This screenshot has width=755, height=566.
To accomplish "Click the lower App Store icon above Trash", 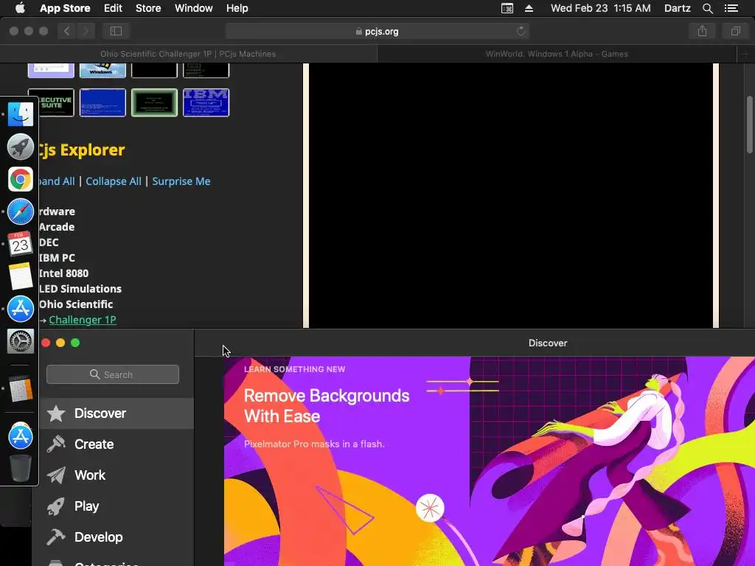I will pyautogui.click(x=20, y=436).
